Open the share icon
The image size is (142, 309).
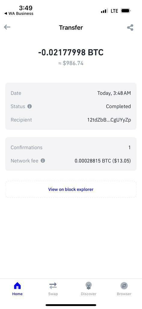click(130, 27)
